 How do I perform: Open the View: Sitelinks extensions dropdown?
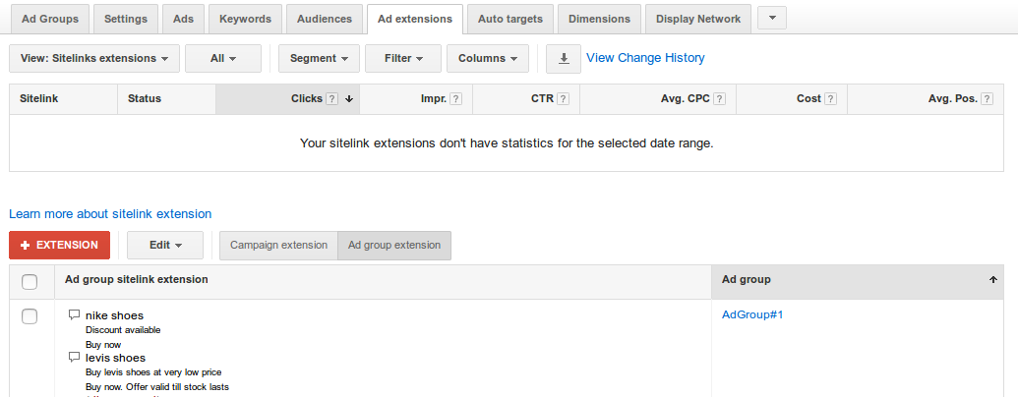pyautogui.click(x=94, y=59)
